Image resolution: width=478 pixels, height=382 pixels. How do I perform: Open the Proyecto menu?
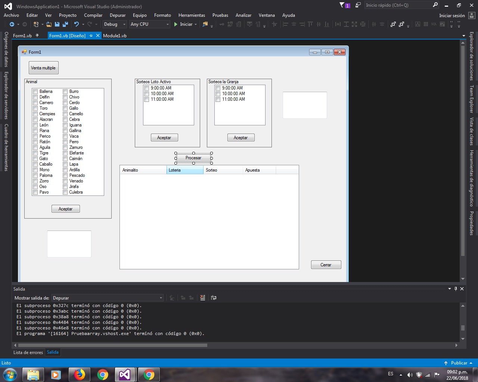click(x=68, y=15)
